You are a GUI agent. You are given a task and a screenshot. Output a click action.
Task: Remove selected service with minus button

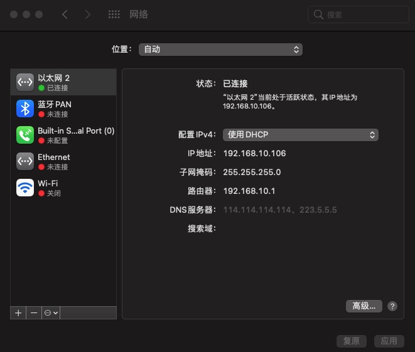click(34, 312)
